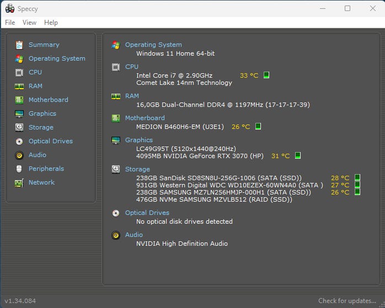The height and width of the screenshot is (308, 385).
Task: Show Optical Drives from the sidebar
Action: pyautogui.click(x=51, y=141)
